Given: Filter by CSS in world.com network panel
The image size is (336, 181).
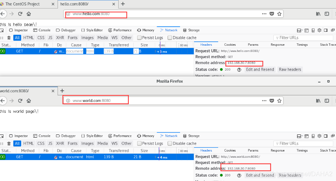Looking at the screenshot, I should [x=41, y=143].
